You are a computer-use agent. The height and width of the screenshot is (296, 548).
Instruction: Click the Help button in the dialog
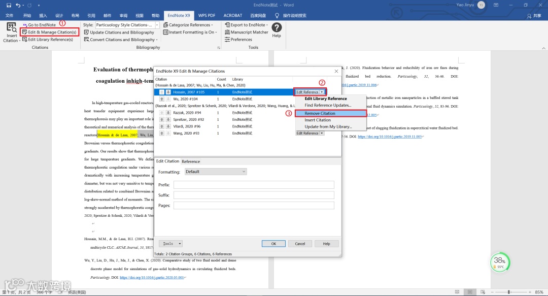tap(326, 244)
